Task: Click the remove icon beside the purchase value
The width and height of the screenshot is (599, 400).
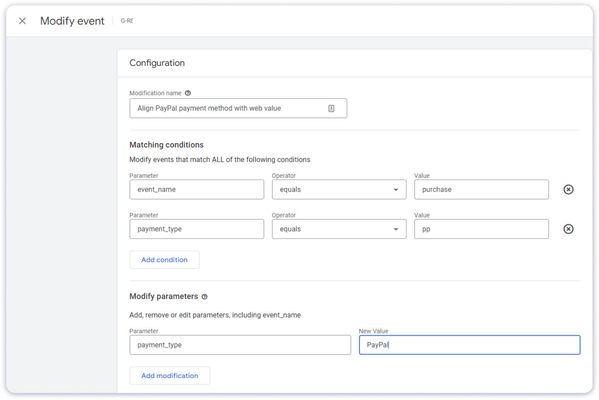Action: point(568,189)
